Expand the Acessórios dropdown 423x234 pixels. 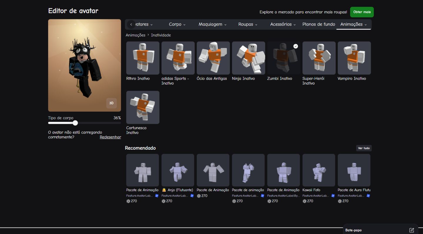click(283, 24)
